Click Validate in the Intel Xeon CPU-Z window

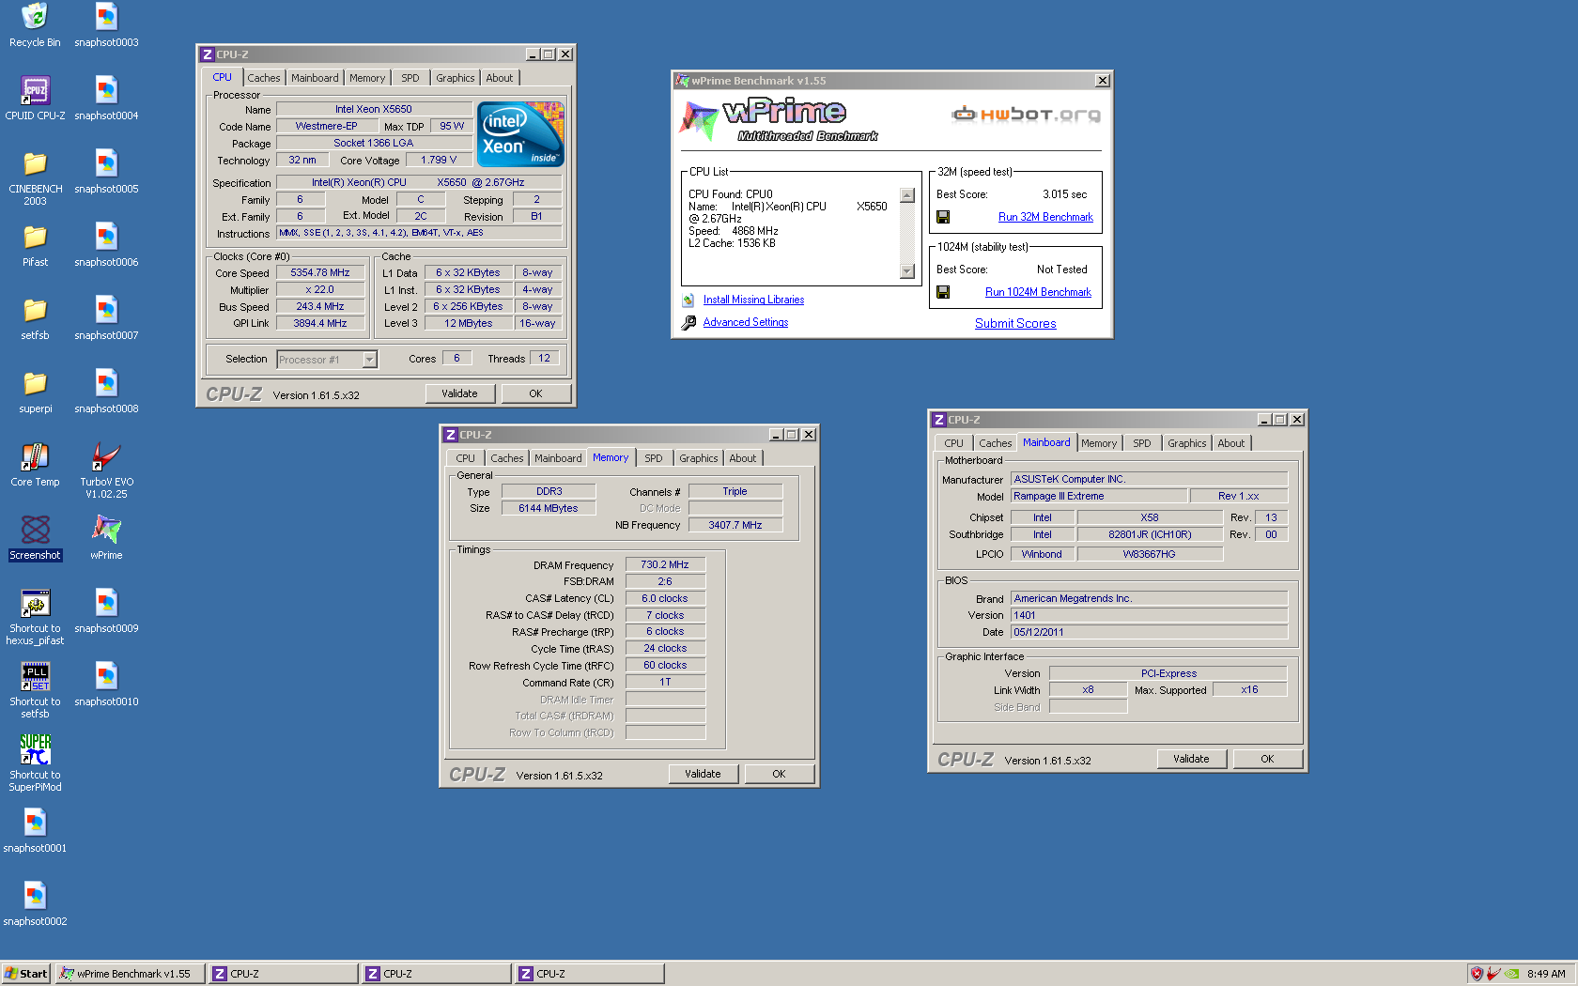[459, 393]
